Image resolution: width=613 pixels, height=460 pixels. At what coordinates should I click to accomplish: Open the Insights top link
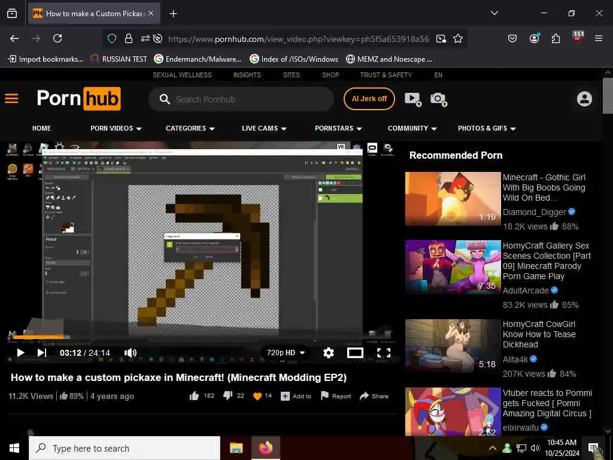tap(247, 75)
